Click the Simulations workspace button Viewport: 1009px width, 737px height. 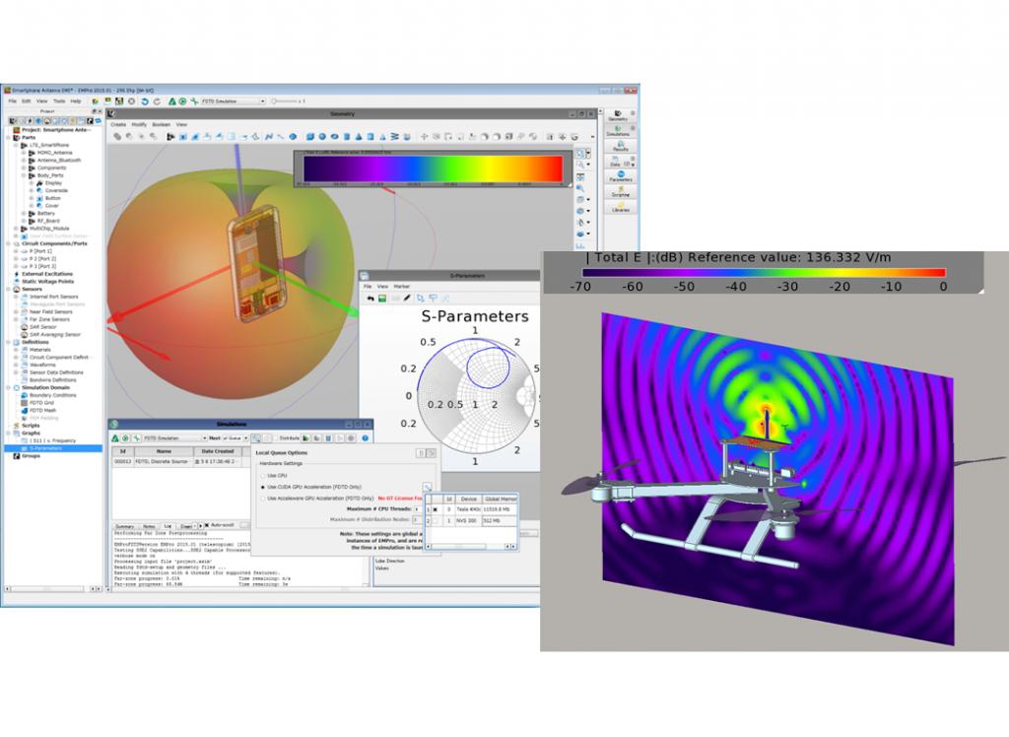(x=619, y=131)
